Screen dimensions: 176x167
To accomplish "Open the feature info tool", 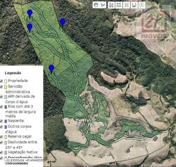I will point(141,5).
